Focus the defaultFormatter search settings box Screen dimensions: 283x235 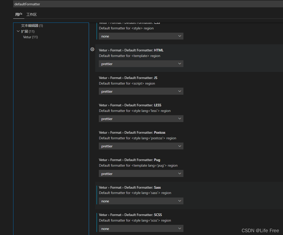[148, 4]
